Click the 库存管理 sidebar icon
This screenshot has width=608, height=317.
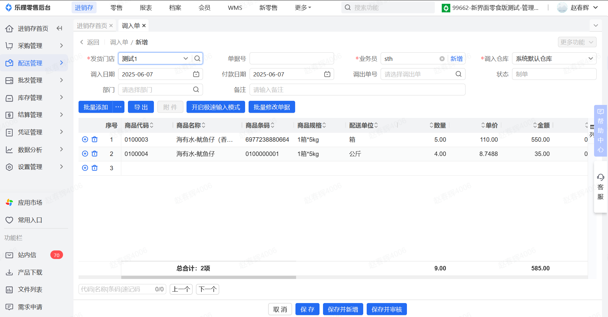[x=9, y=98]
